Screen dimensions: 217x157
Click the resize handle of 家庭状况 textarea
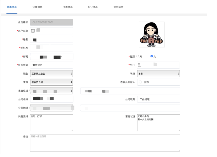(179, 130)
